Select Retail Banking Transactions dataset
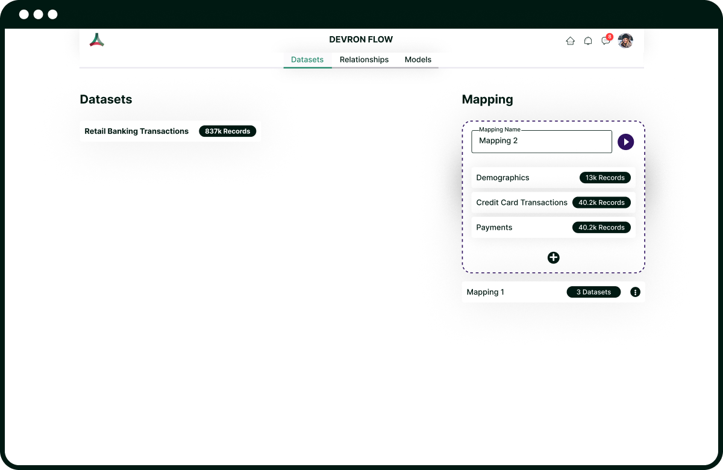 [x=170, y=131]
